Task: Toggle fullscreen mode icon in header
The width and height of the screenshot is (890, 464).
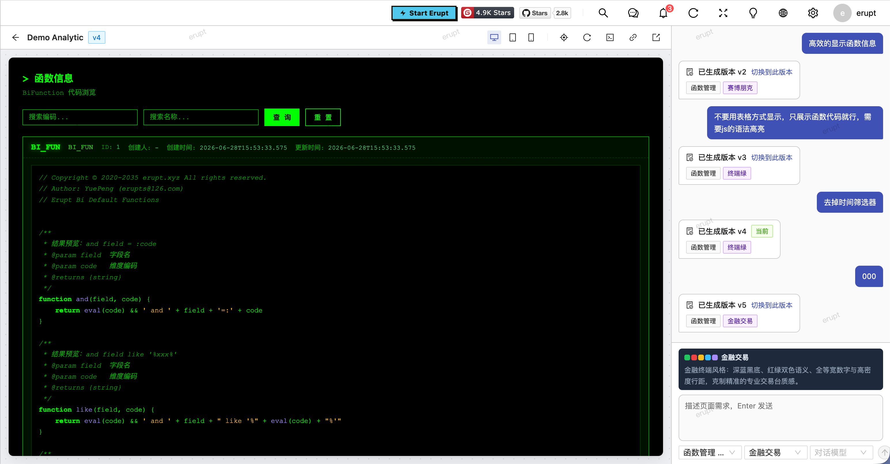Action: 723,13
